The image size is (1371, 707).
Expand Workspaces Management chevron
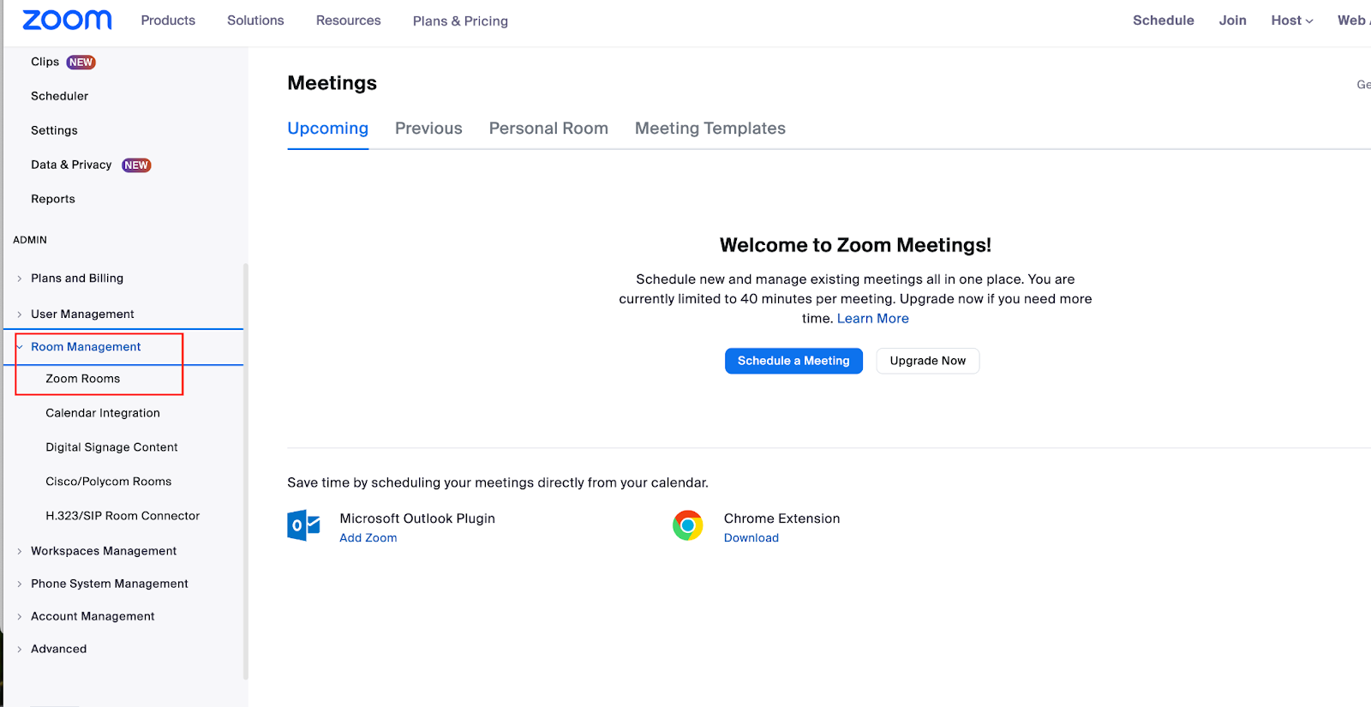point(20,551)
